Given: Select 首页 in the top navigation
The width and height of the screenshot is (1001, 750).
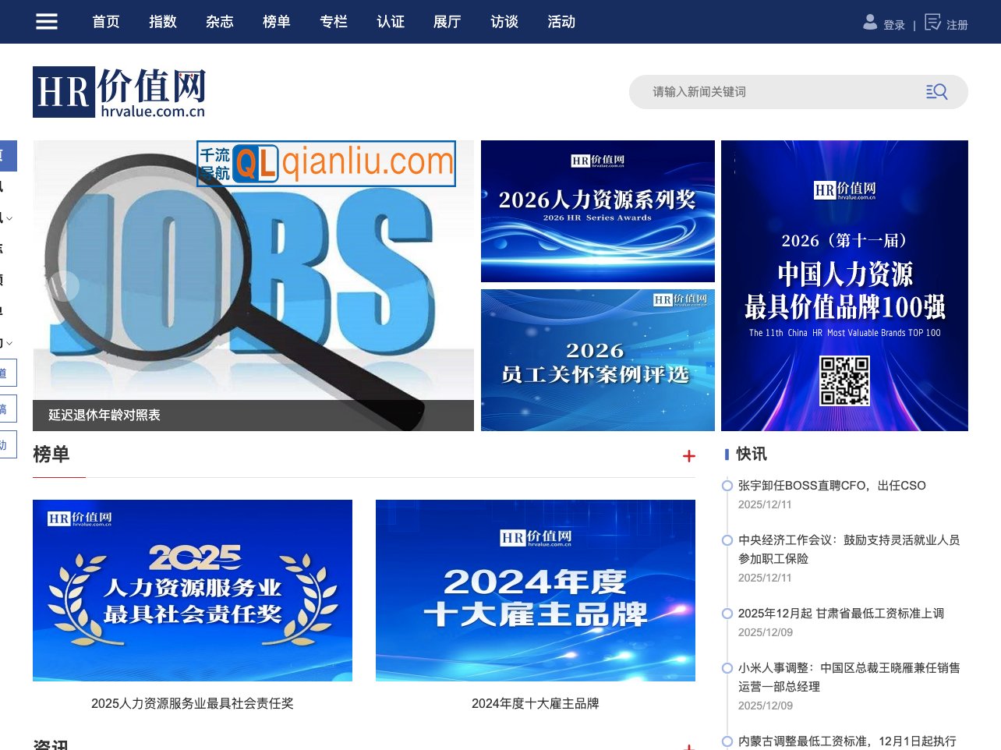Looking at the screenshot, I should coord(106,22).
